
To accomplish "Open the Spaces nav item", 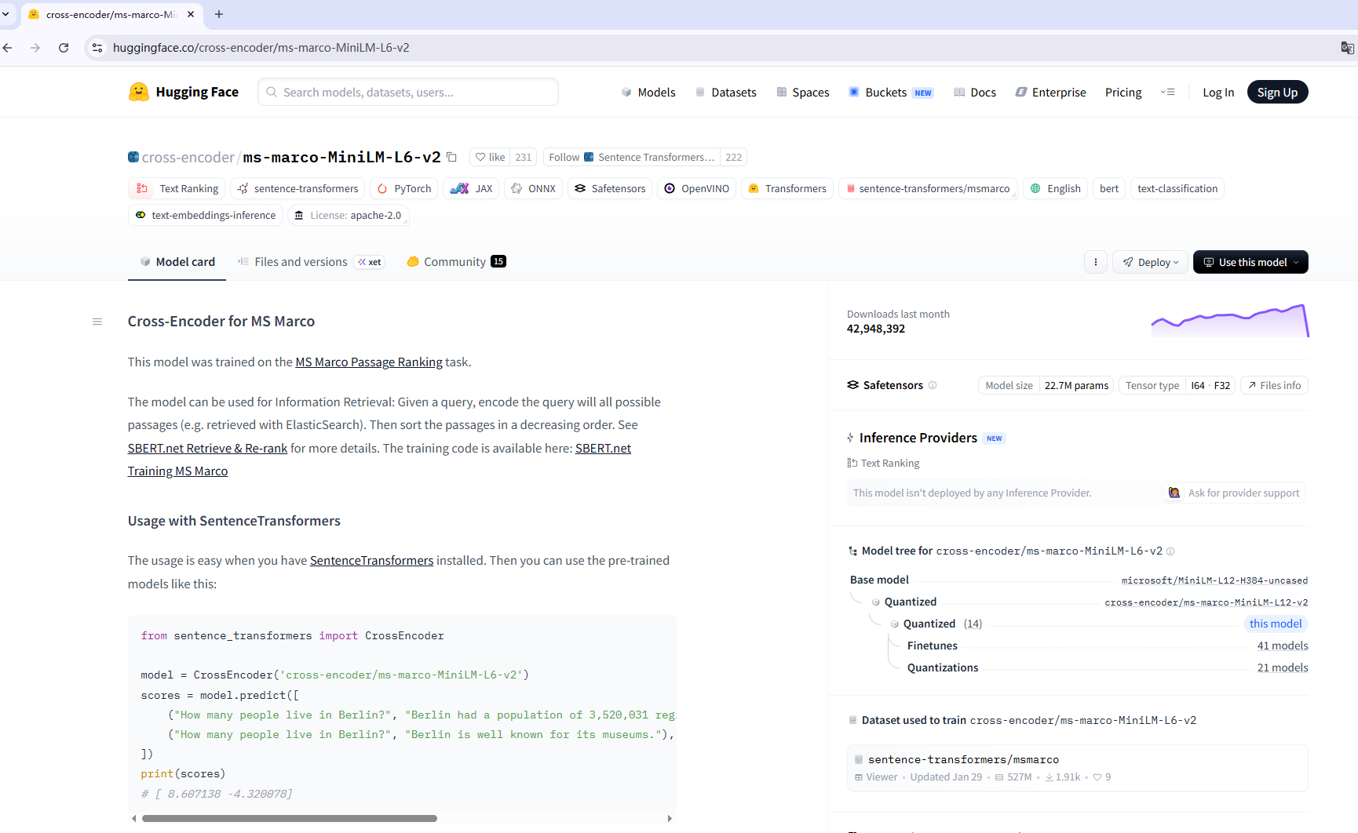I will (x=803, y=93).
